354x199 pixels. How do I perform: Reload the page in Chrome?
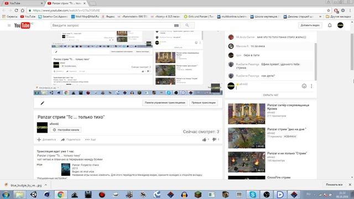16,11
